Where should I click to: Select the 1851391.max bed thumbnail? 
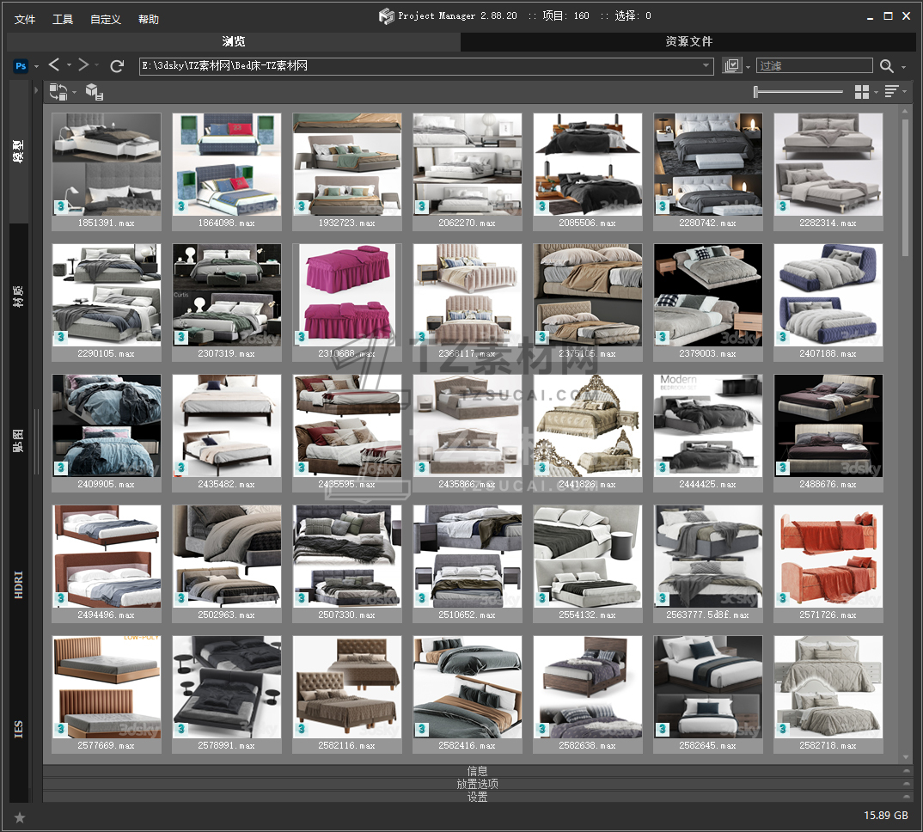107,171
